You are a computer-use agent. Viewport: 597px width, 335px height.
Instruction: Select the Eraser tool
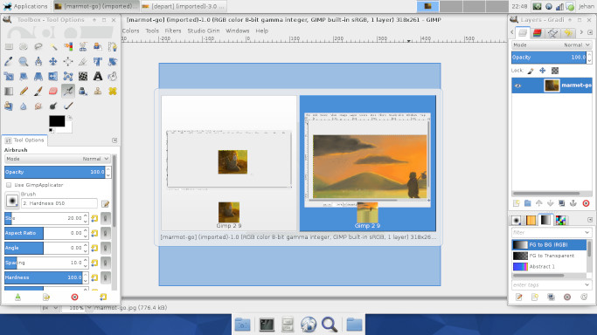(53, 91)
